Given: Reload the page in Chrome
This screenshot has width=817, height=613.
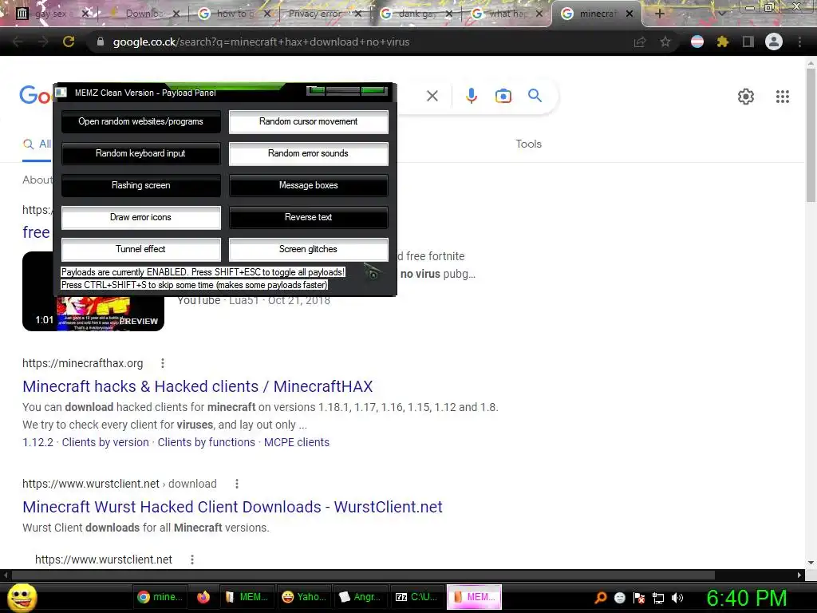Looking at the screenshot, I should click(x=69, y=42).
